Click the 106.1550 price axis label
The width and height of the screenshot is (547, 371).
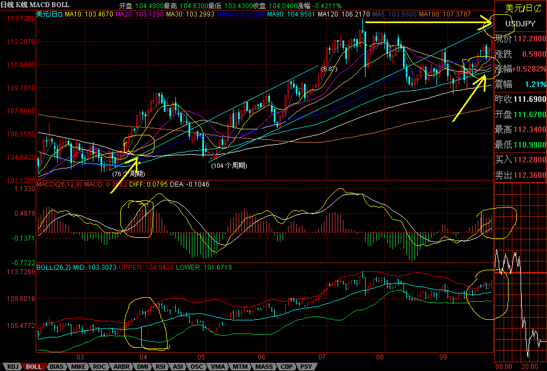21,134
